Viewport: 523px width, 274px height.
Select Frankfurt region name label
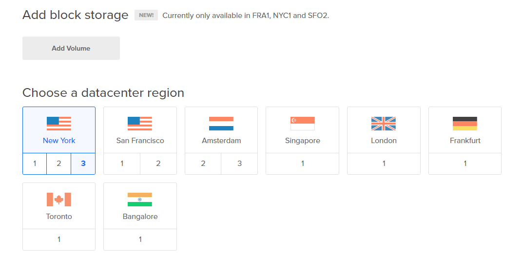pos(465,141)
